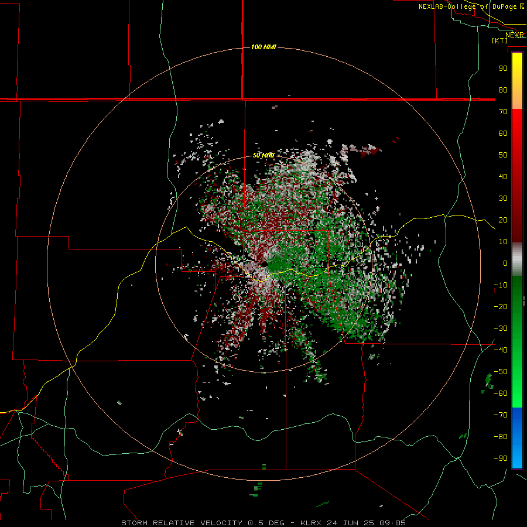527x527 pixels.
Task: Click the -60 value on velocity scale
Action: [501, 393]
